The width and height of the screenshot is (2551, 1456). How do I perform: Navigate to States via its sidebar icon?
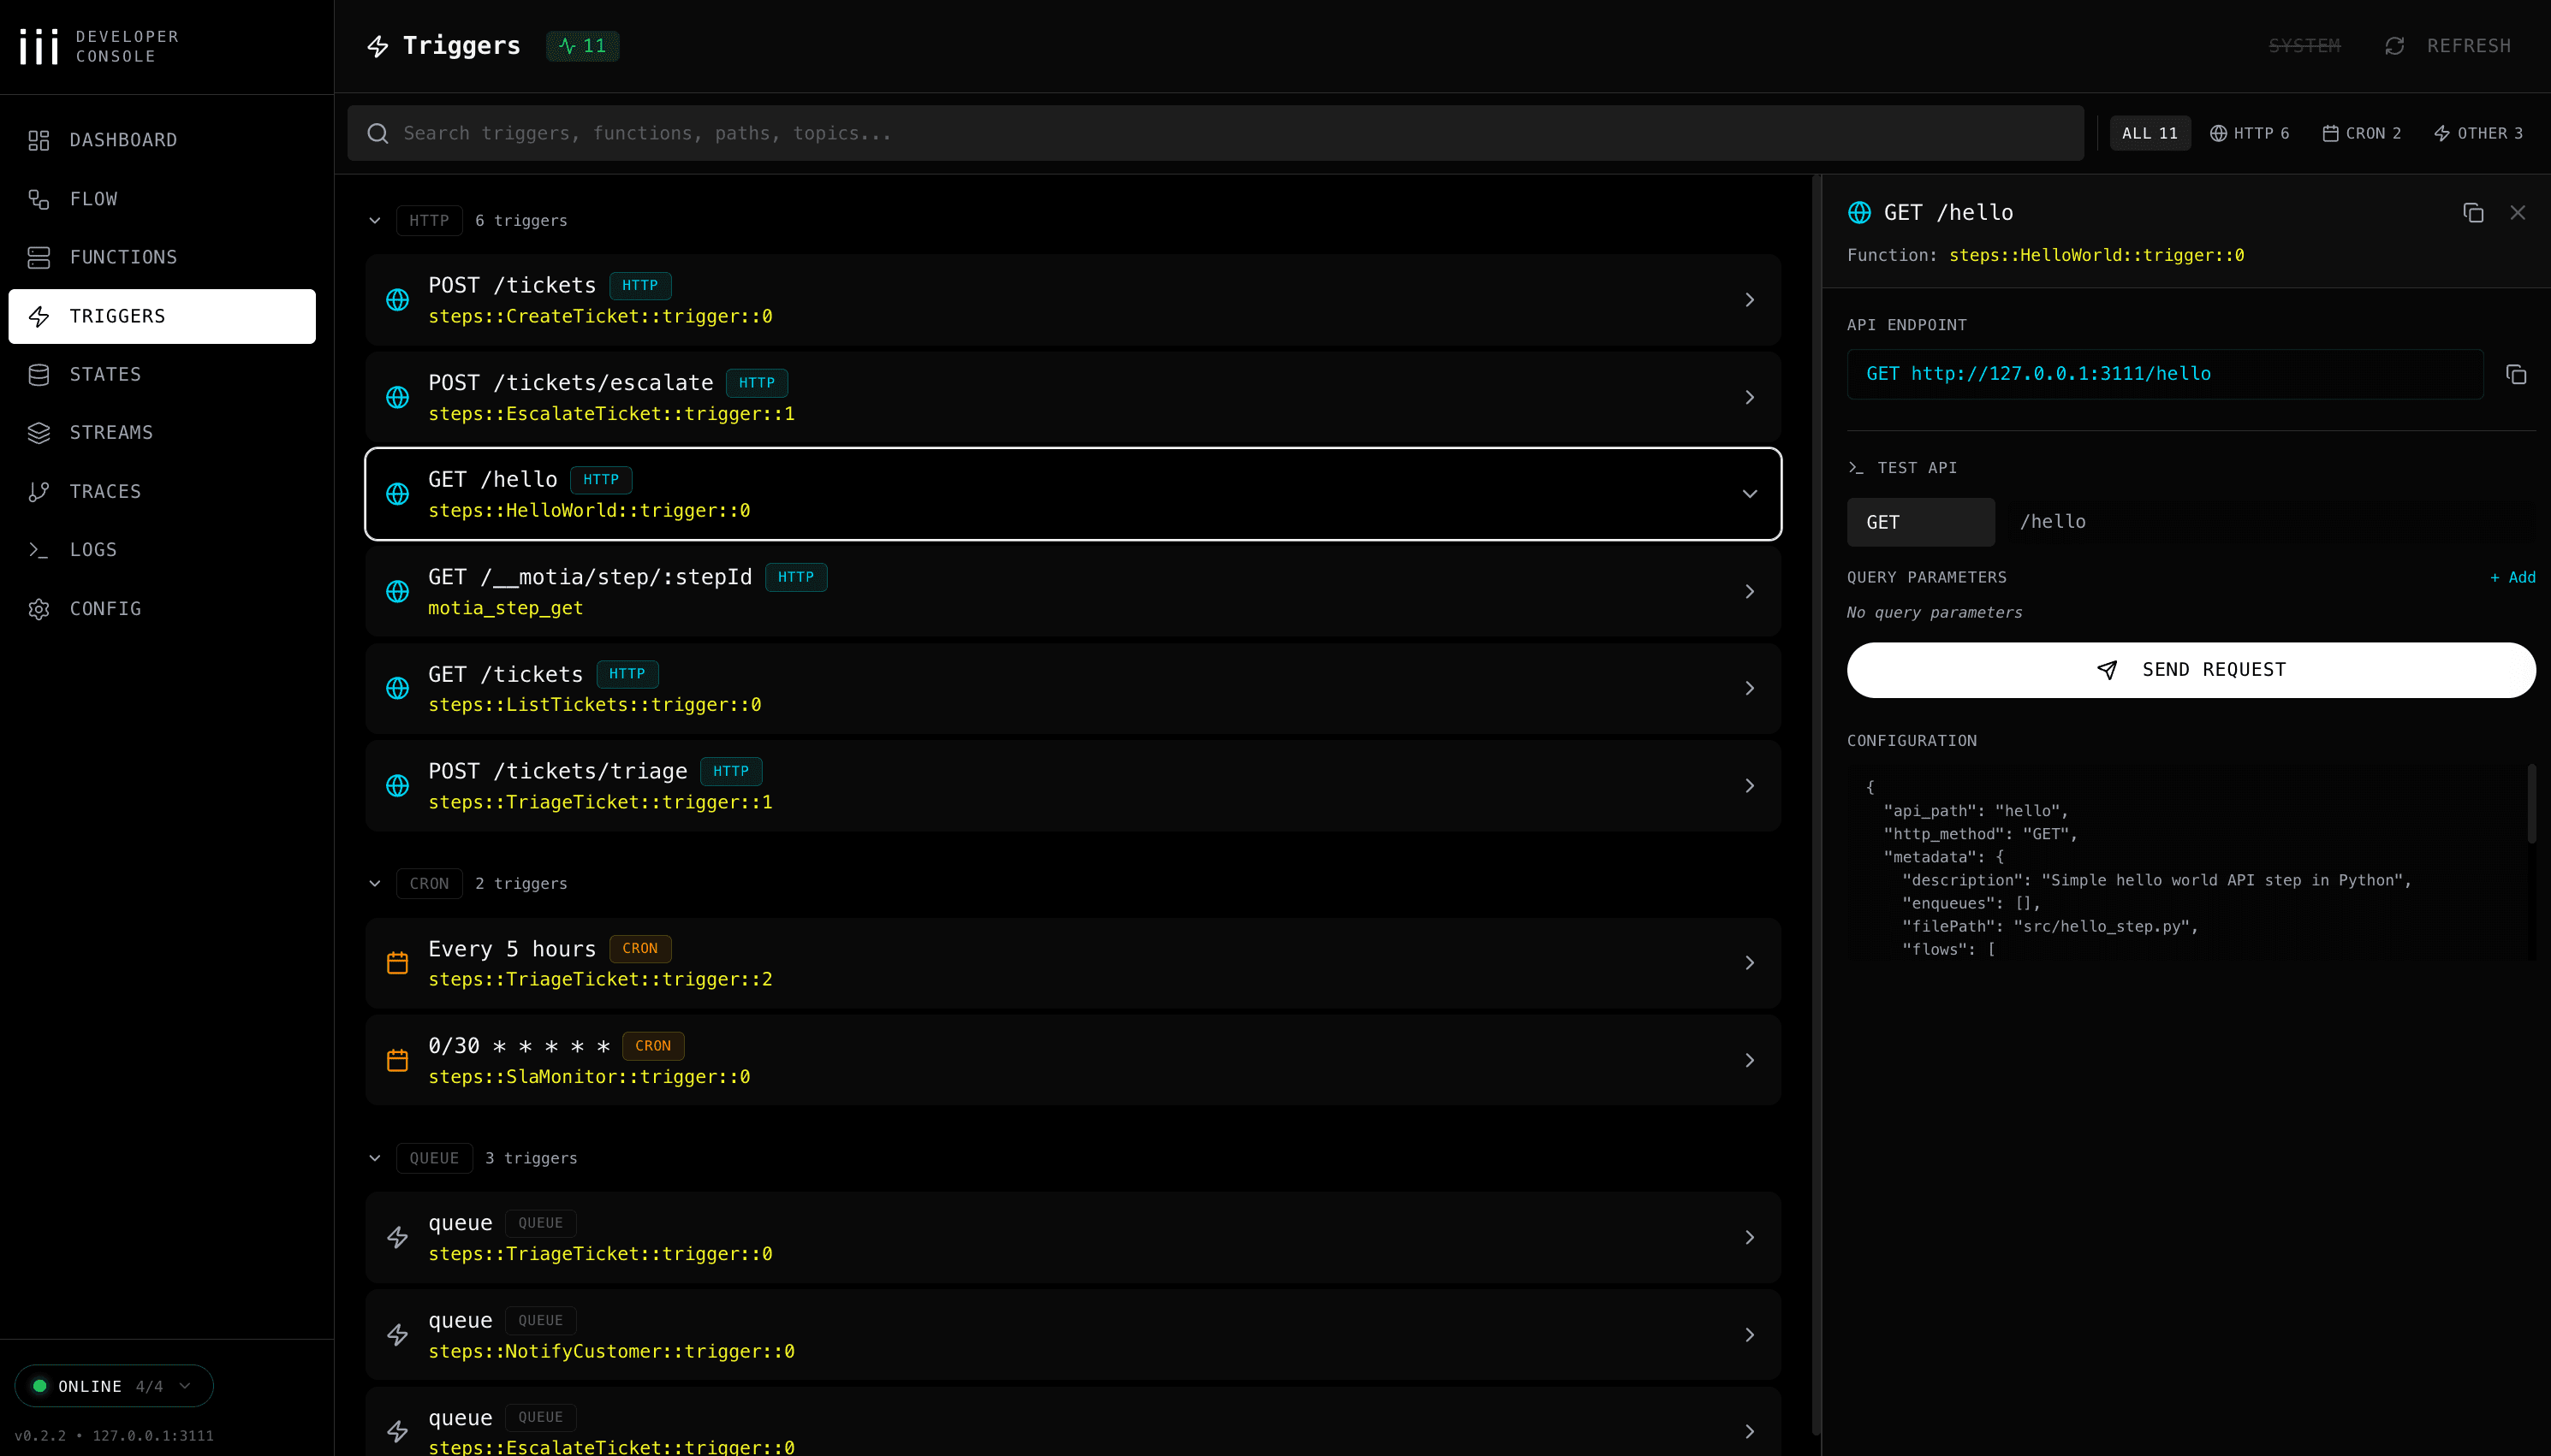coord(39,374)
